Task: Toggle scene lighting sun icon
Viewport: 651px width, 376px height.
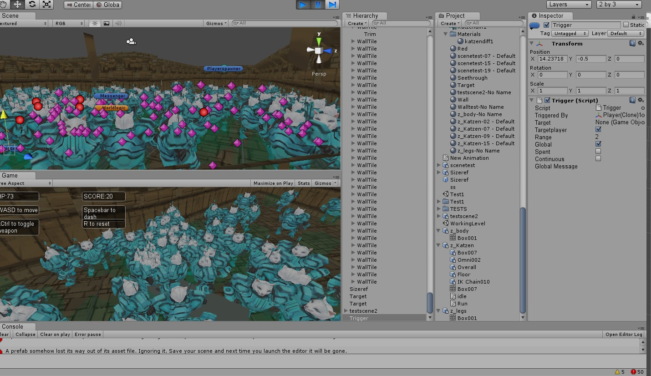Action: (95, 23)
